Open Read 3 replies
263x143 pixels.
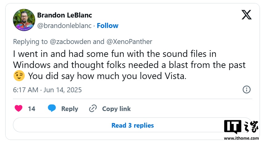(x=132, y=125)
